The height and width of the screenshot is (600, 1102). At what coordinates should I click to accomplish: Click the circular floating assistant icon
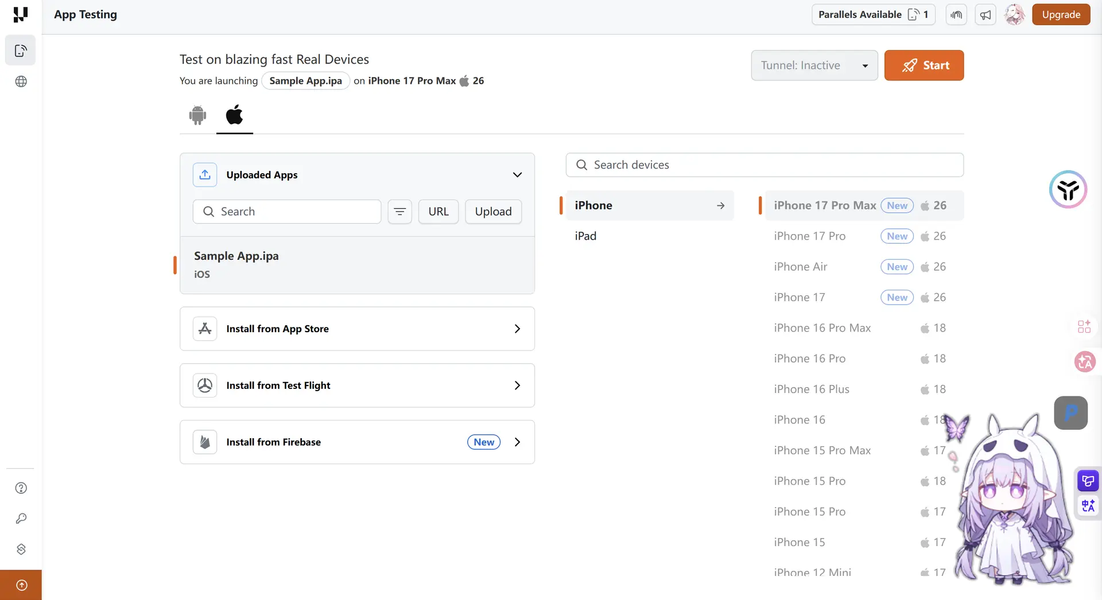point(1068,189)
